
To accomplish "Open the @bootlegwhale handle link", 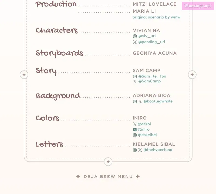I will 158,101.
